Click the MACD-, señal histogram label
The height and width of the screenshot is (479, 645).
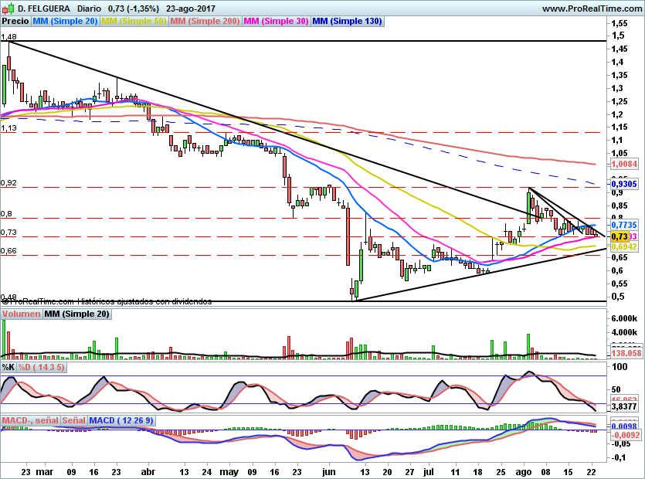click(30, 420)
